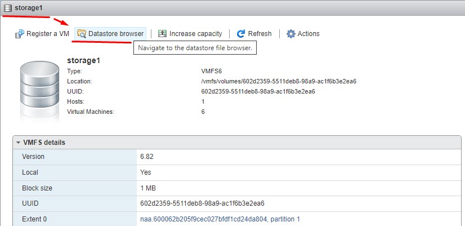The height and width of the screenshot is (226, 465).
Task: Click the Hosts count 1
Action: click(x=203, y=101)
